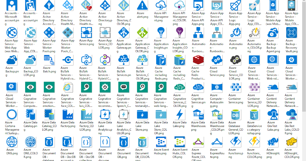306x161 pixels.
Task: Select the Azure Compute - Autoscaling.png icon
Action: (217, 87)
